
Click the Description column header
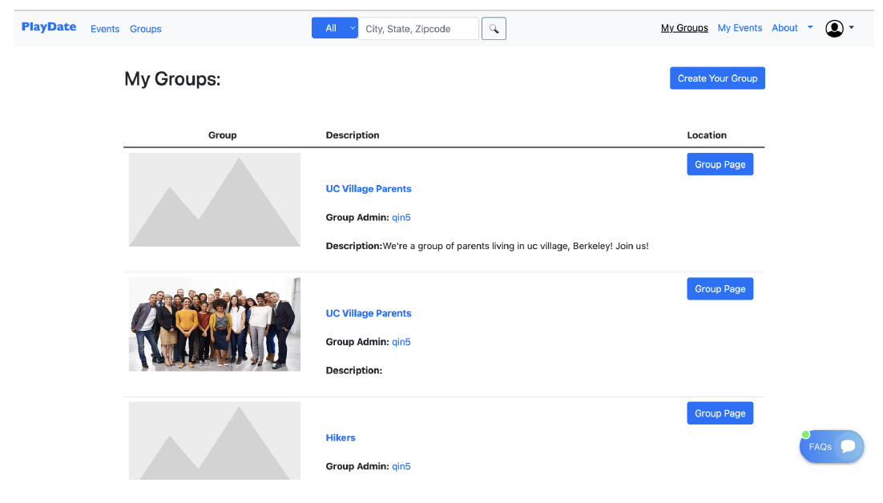pos(353,135)
